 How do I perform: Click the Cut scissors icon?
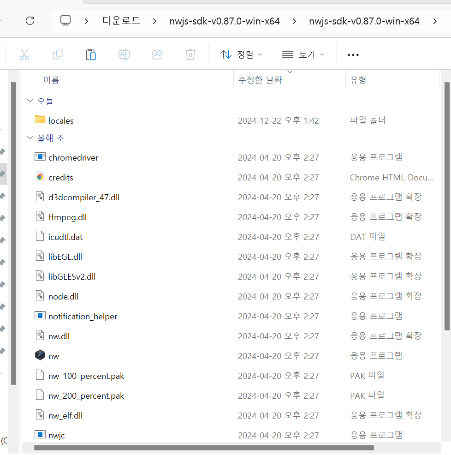pyautogui.click(x=24, y=54)
